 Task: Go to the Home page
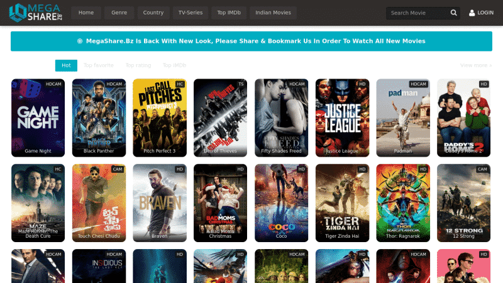click(x=86, y=13)
